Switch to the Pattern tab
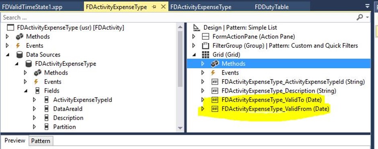378x149 pixels. coord(41,141)
